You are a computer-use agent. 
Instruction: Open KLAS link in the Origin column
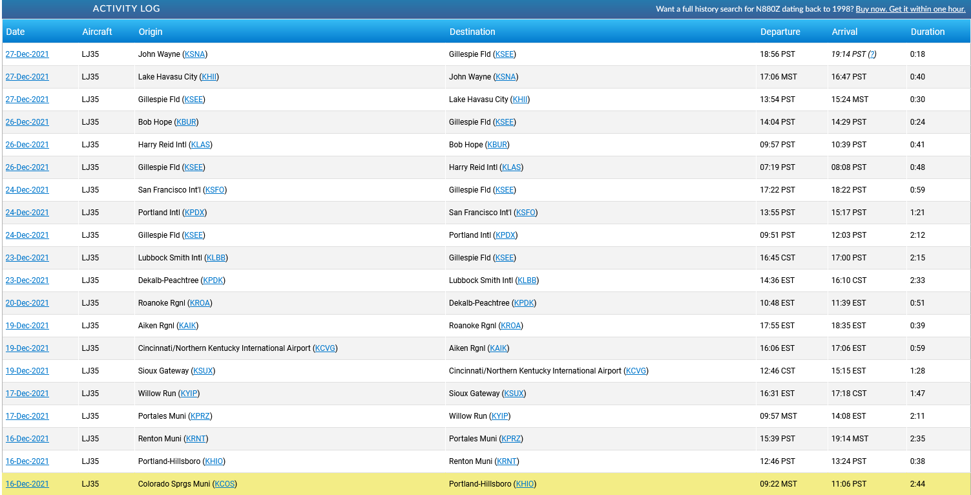pyautogui.click(x=200, y=145)
